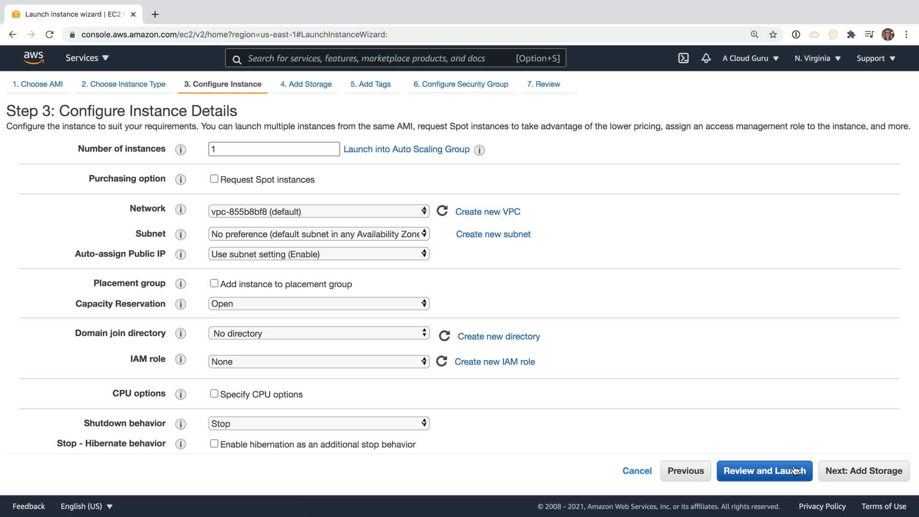Open the N. Virginia region menu
The image size is (919, 517).
(x=818, y=58)
